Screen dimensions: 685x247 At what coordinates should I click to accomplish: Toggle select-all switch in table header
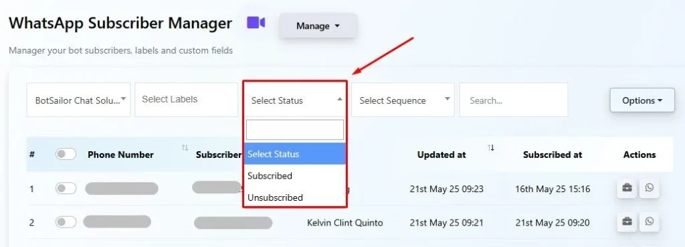point(66,154)
